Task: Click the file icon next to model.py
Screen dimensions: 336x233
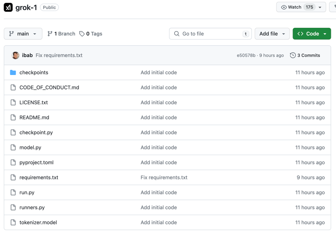Action: click(13, 147)
